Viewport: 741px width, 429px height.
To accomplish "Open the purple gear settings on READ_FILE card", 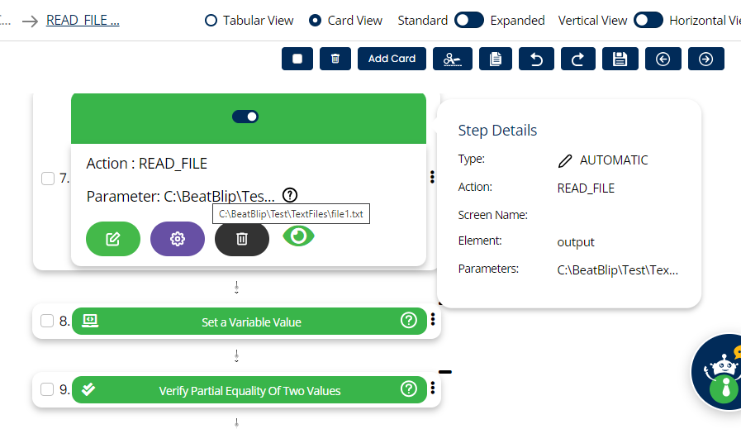I will [x=178, y=239].
